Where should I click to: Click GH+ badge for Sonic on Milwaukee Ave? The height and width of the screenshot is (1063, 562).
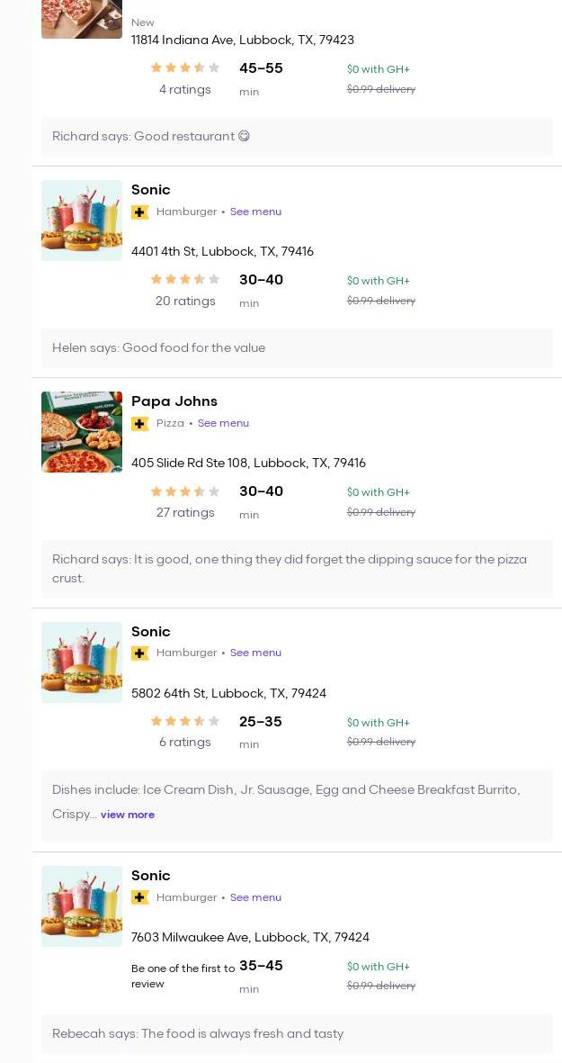click(x=139, y=897)
